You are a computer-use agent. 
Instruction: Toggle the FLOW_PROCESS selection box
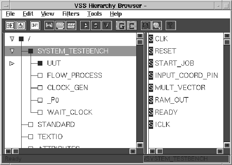click(40, 75)
